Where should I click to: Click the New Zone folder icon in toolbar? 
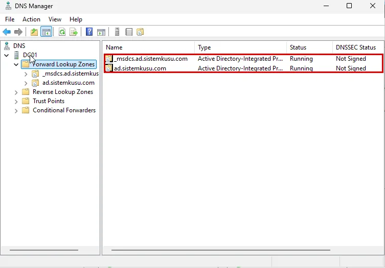pyautogui.click(x=140, y=32)
